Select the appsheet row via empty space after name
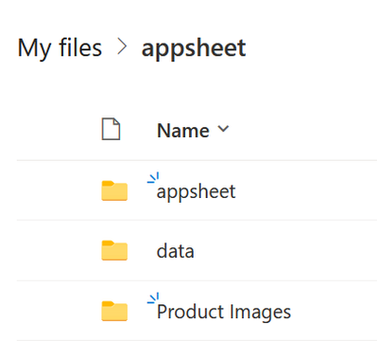Screen dimensions: 377x341 tap(305, 190)
